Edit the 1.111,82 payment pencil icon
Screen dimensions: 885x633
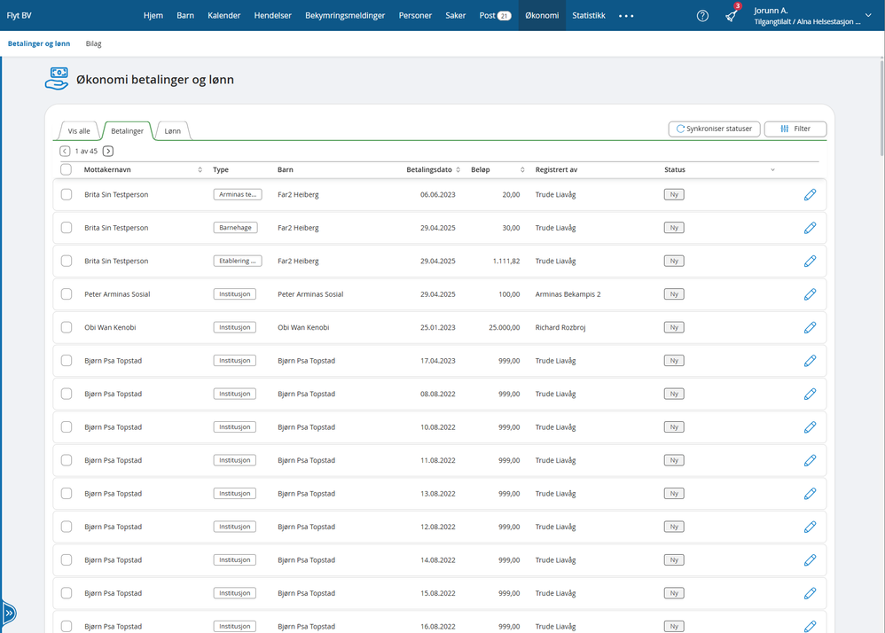click(810, 262)
